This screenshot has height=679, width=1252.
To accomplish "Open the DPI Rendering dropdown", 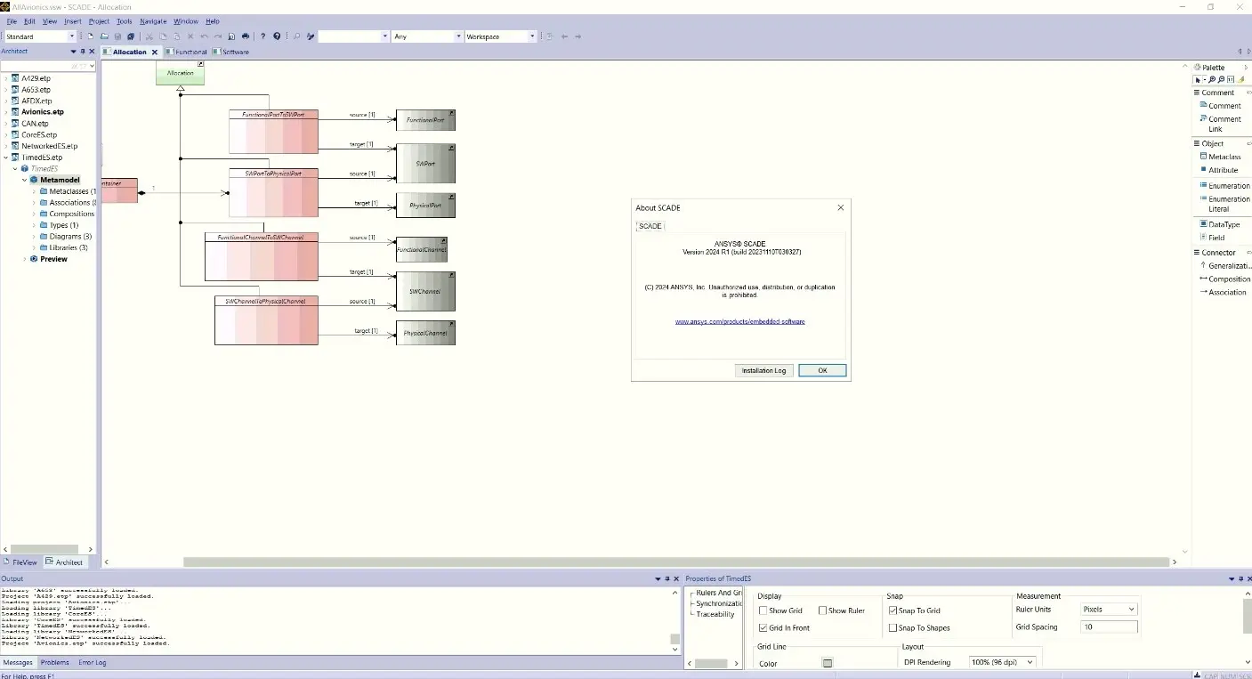I will coord(1002,662).
